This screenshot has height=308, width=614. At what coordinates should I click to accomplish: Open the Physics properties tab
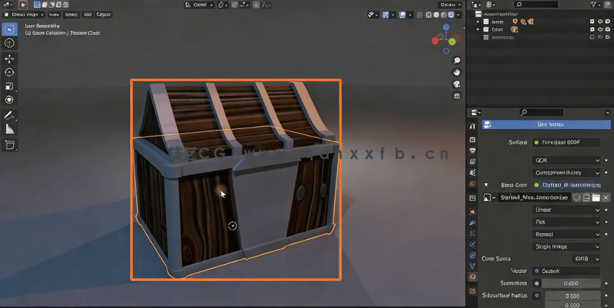(473, 244)
